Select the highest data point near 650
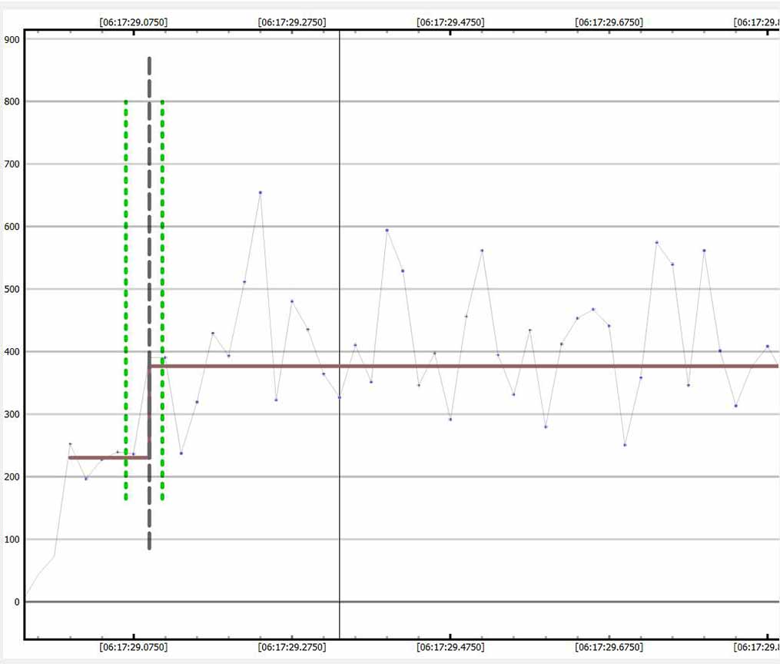 (261, 192)
